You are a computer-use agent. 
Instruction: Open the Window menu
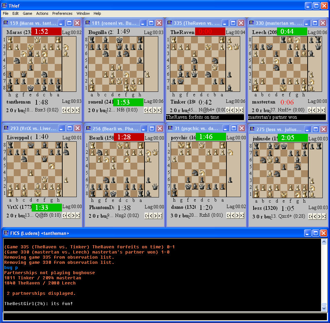(x=83, y=13)
